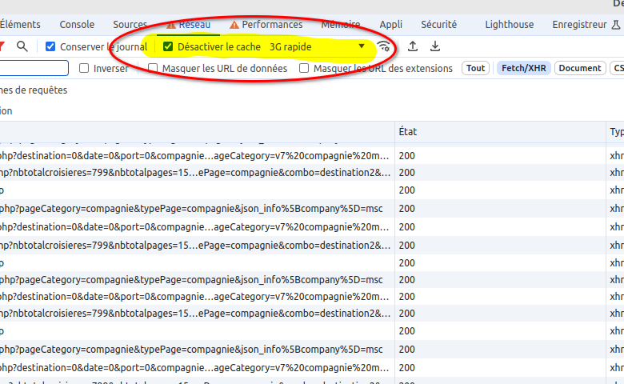Open the Sources tab

pyautogui.click(x=130, y=25)
